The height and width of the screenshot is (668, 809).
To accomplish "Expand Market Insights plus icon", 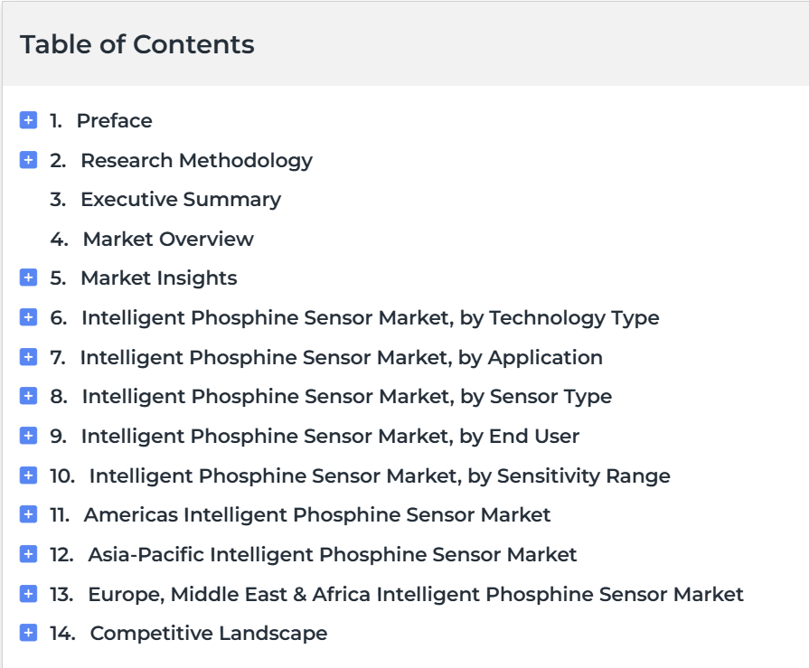I will (x=28, y=278).
